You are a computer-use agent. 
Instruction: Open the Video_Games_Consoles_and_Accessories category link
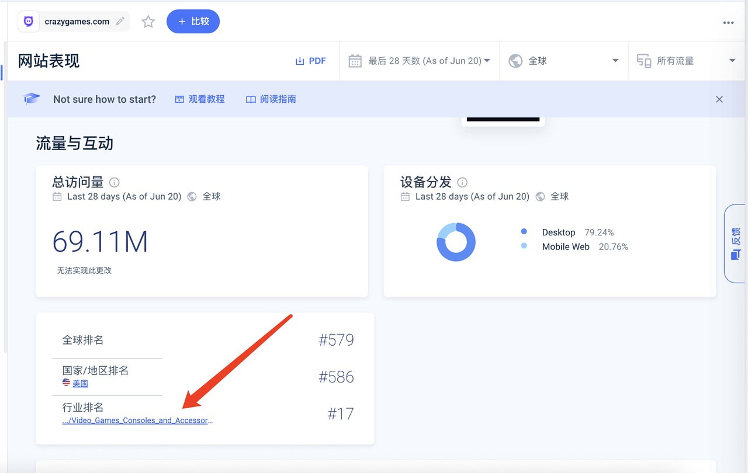point(137,420)
